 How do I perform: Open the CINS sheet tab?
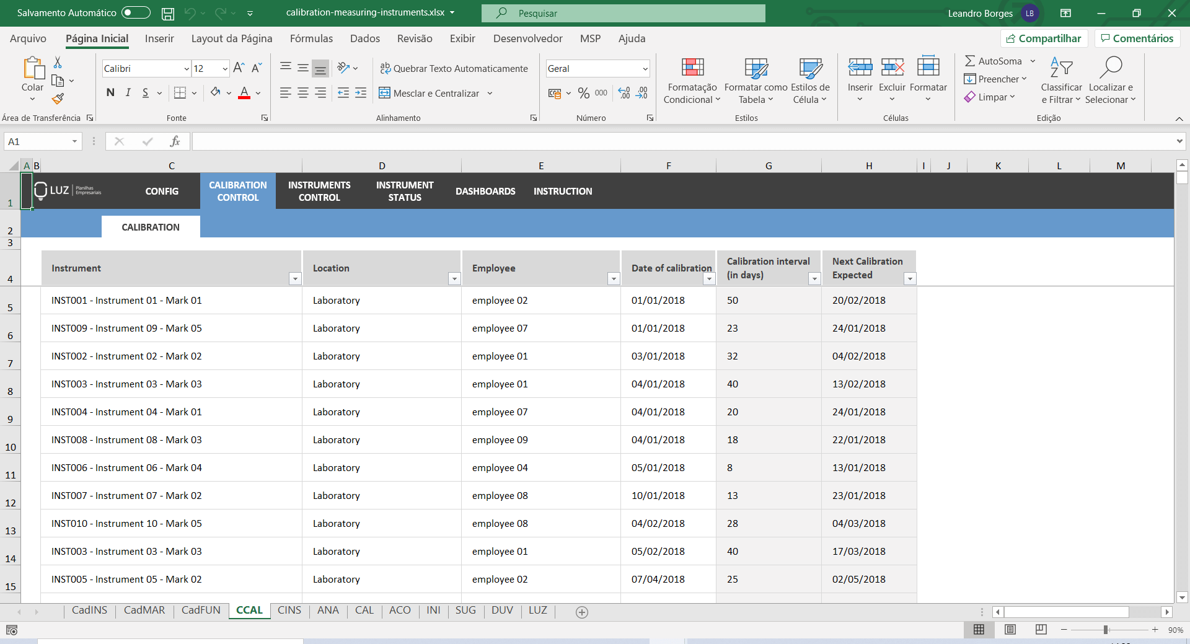click(289, 611)
